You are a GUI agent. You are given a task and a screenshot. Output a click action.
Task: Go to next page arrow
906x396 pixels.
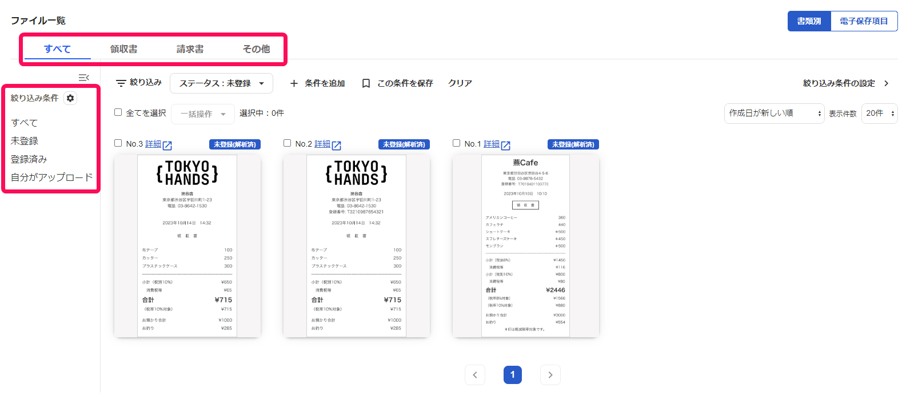550,375
